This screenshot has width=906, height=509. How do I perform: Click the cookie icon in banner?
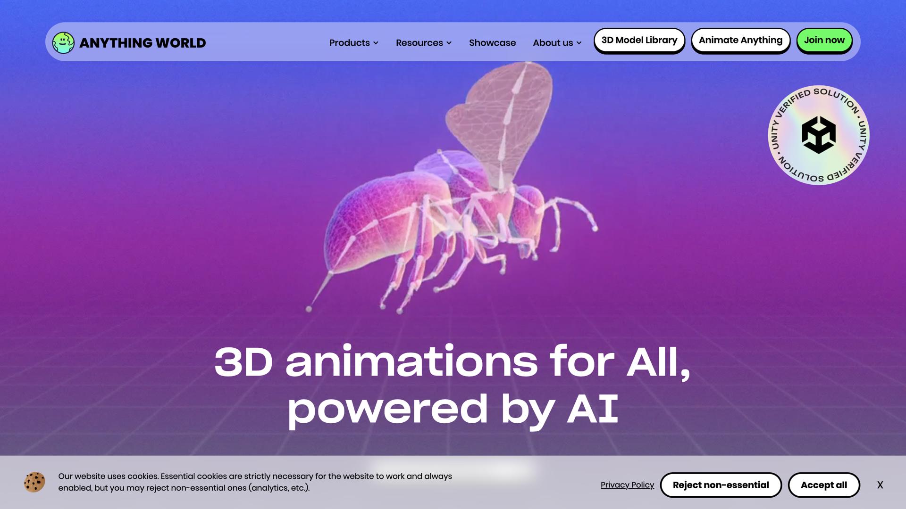tap(34, 482)
